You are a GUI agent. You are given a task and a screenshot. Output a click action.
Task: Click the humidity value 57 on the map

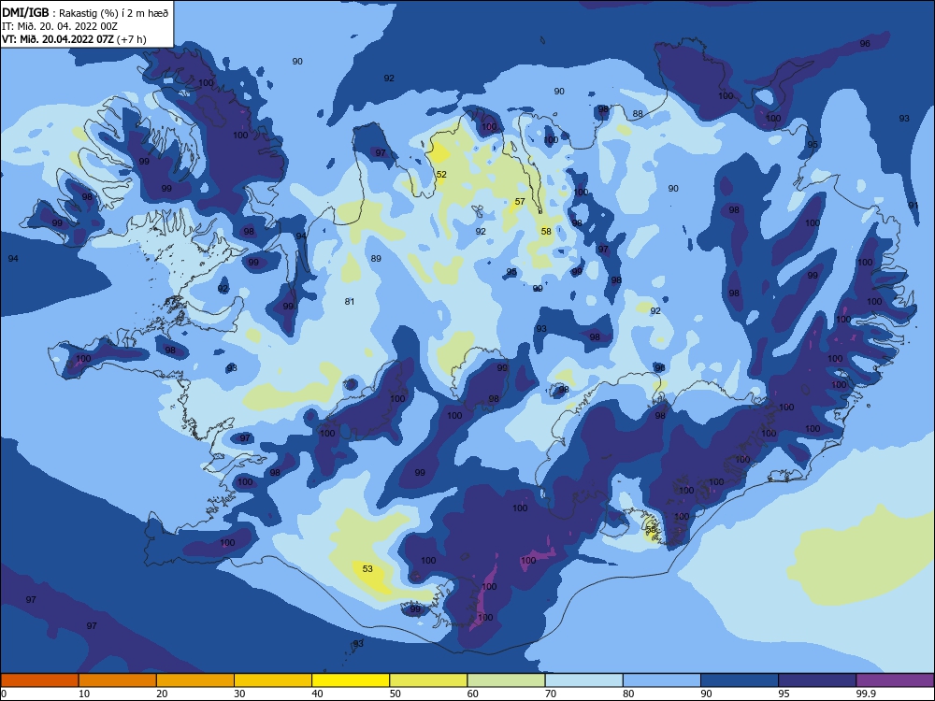pos(520,202)
